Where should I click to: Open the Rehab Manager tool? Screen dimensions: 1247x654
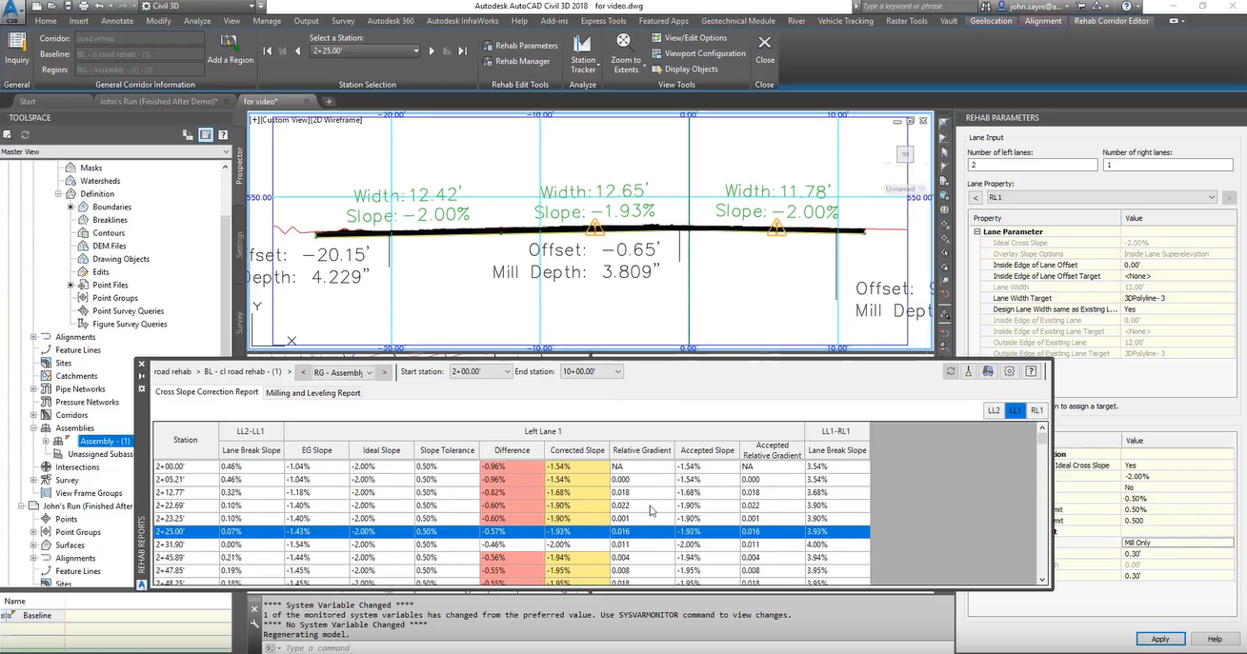(515, 61)
